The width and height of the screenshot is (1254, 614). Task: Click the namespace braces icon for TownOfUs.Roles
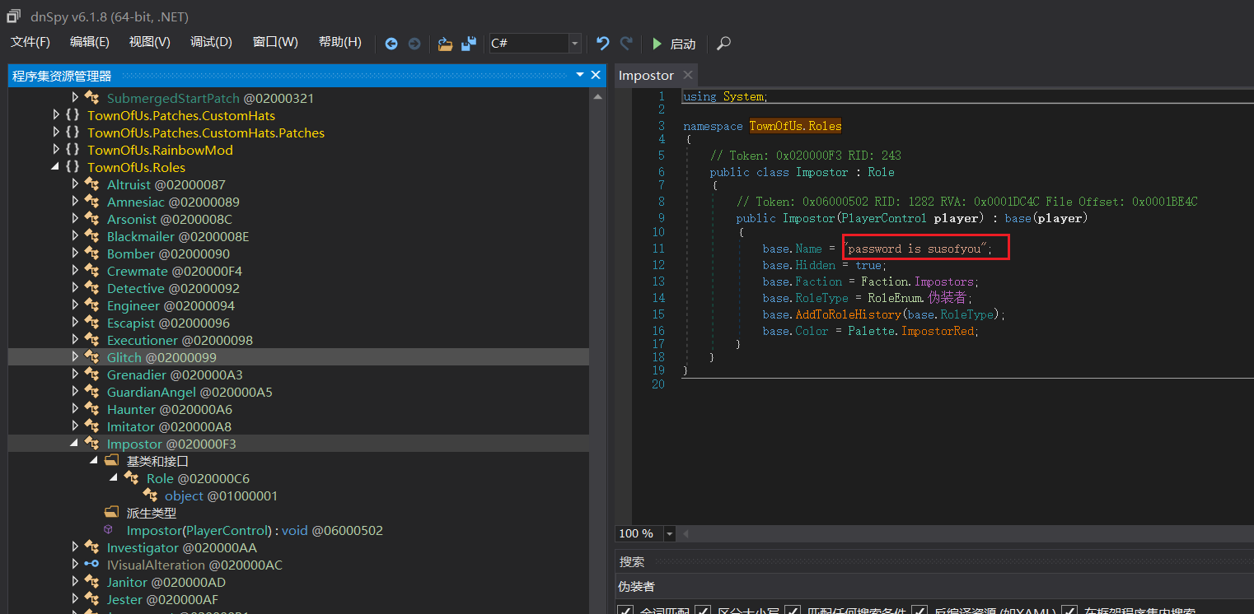coord(73,167)
